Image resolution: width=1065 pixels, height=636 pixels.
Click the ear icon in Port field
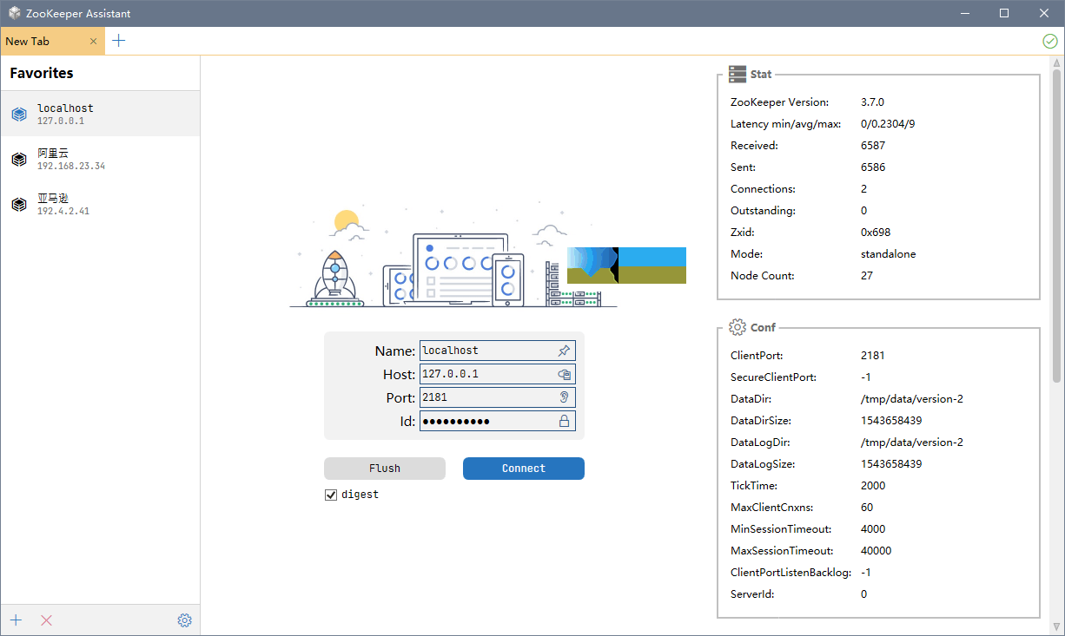564,397
